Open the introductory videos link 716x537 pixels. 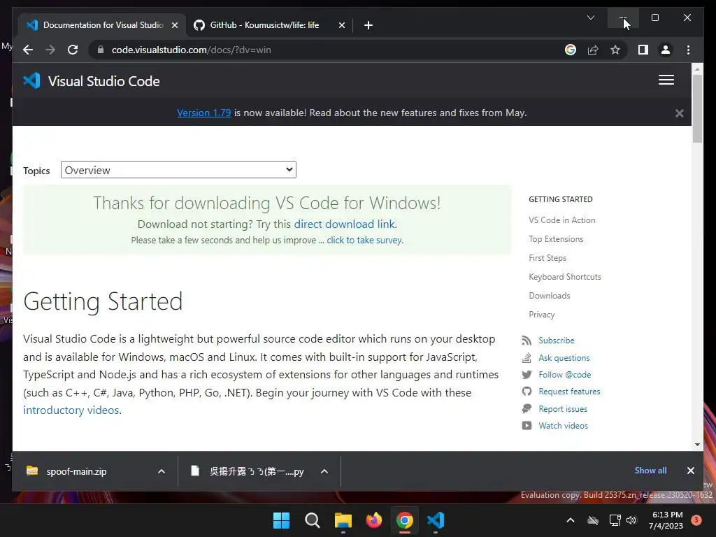pyautogui.click(x=71, y=410)
